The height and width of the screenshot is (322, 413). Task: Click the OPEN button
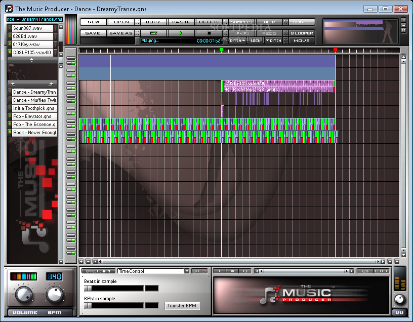(121, 22)
